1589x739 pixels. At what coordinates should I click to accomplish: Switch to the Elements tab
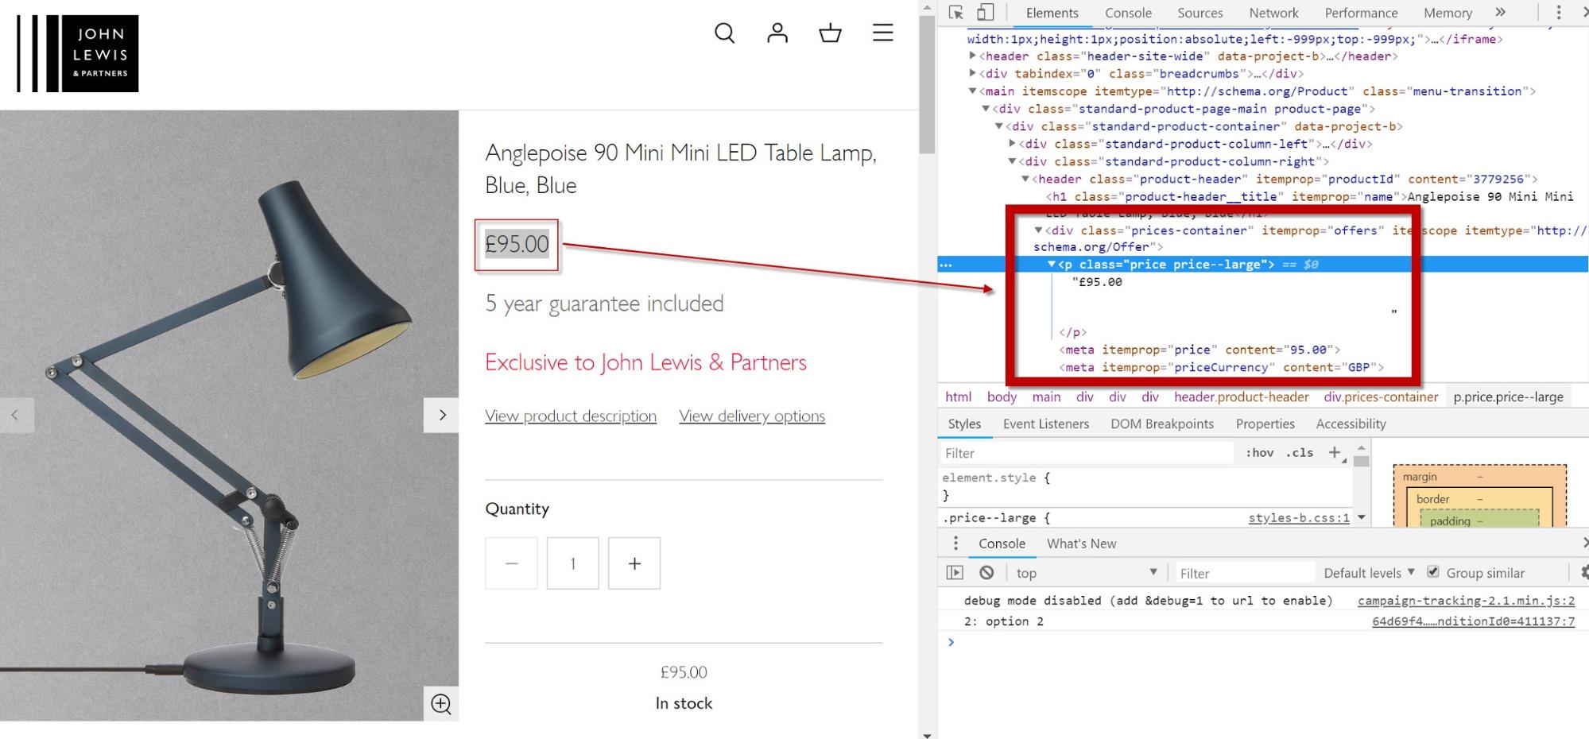[1052, 13]
